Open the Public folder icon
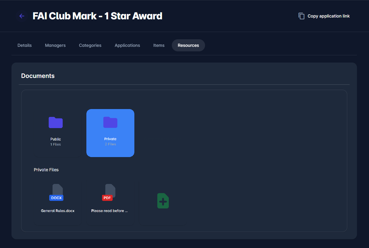The width and height of the screenshot is (369, 248). click(56, 122)
